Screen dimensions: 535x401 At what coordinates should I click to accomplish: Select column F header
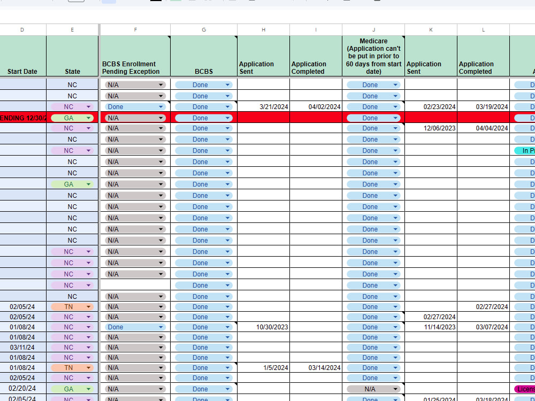pyautogui.click(x=135, y=30)
